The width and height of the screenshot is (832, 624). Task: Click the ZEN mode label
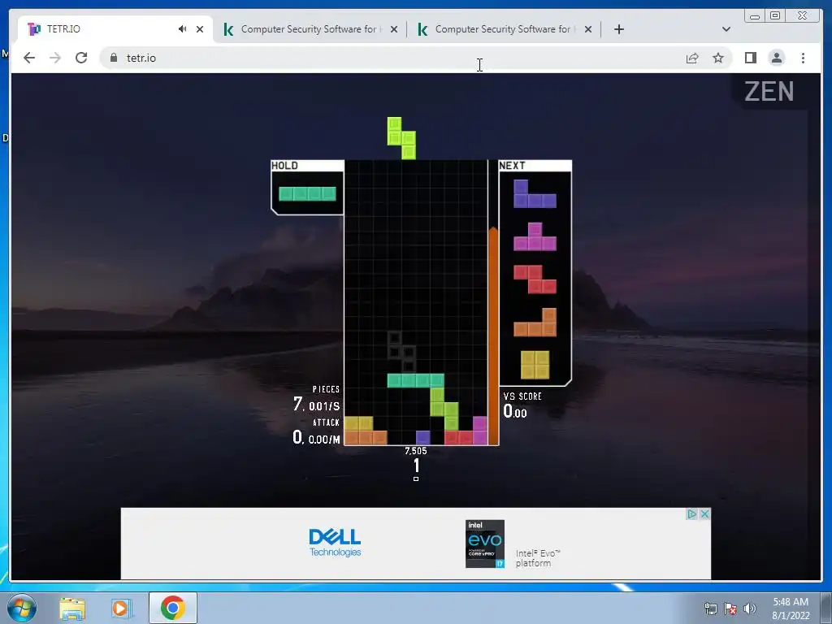click(769, 92)
